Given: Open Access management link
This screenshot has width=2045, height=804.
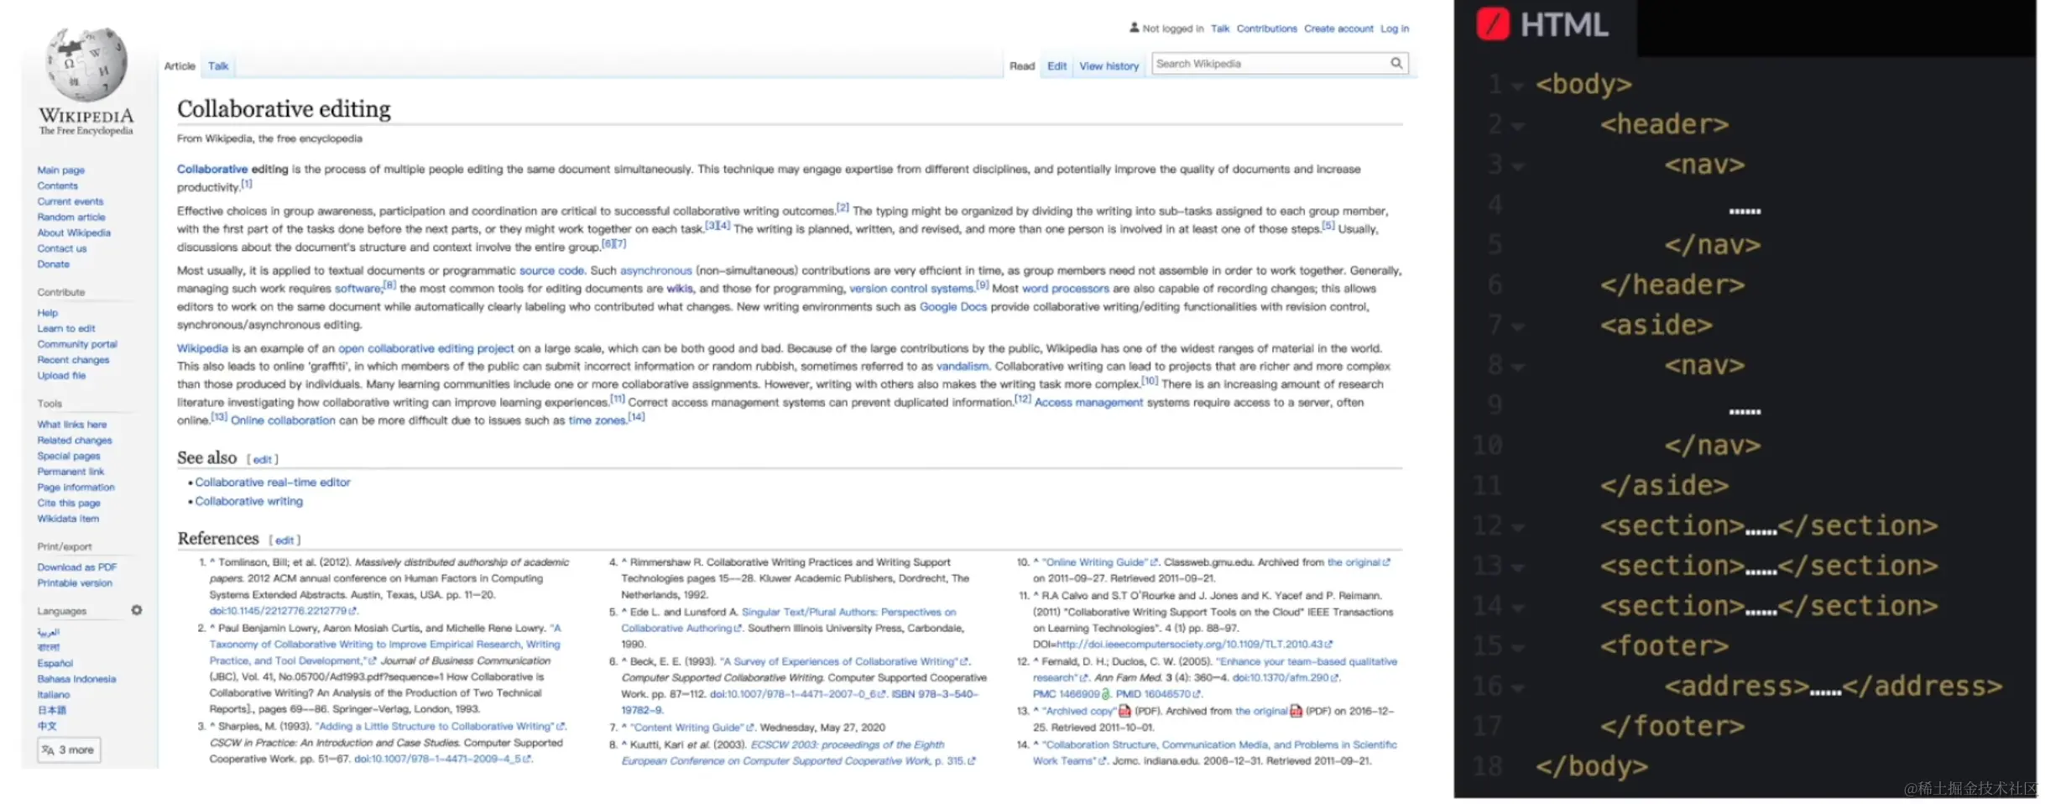Looking at the screenshot, I should (1088, 402).
